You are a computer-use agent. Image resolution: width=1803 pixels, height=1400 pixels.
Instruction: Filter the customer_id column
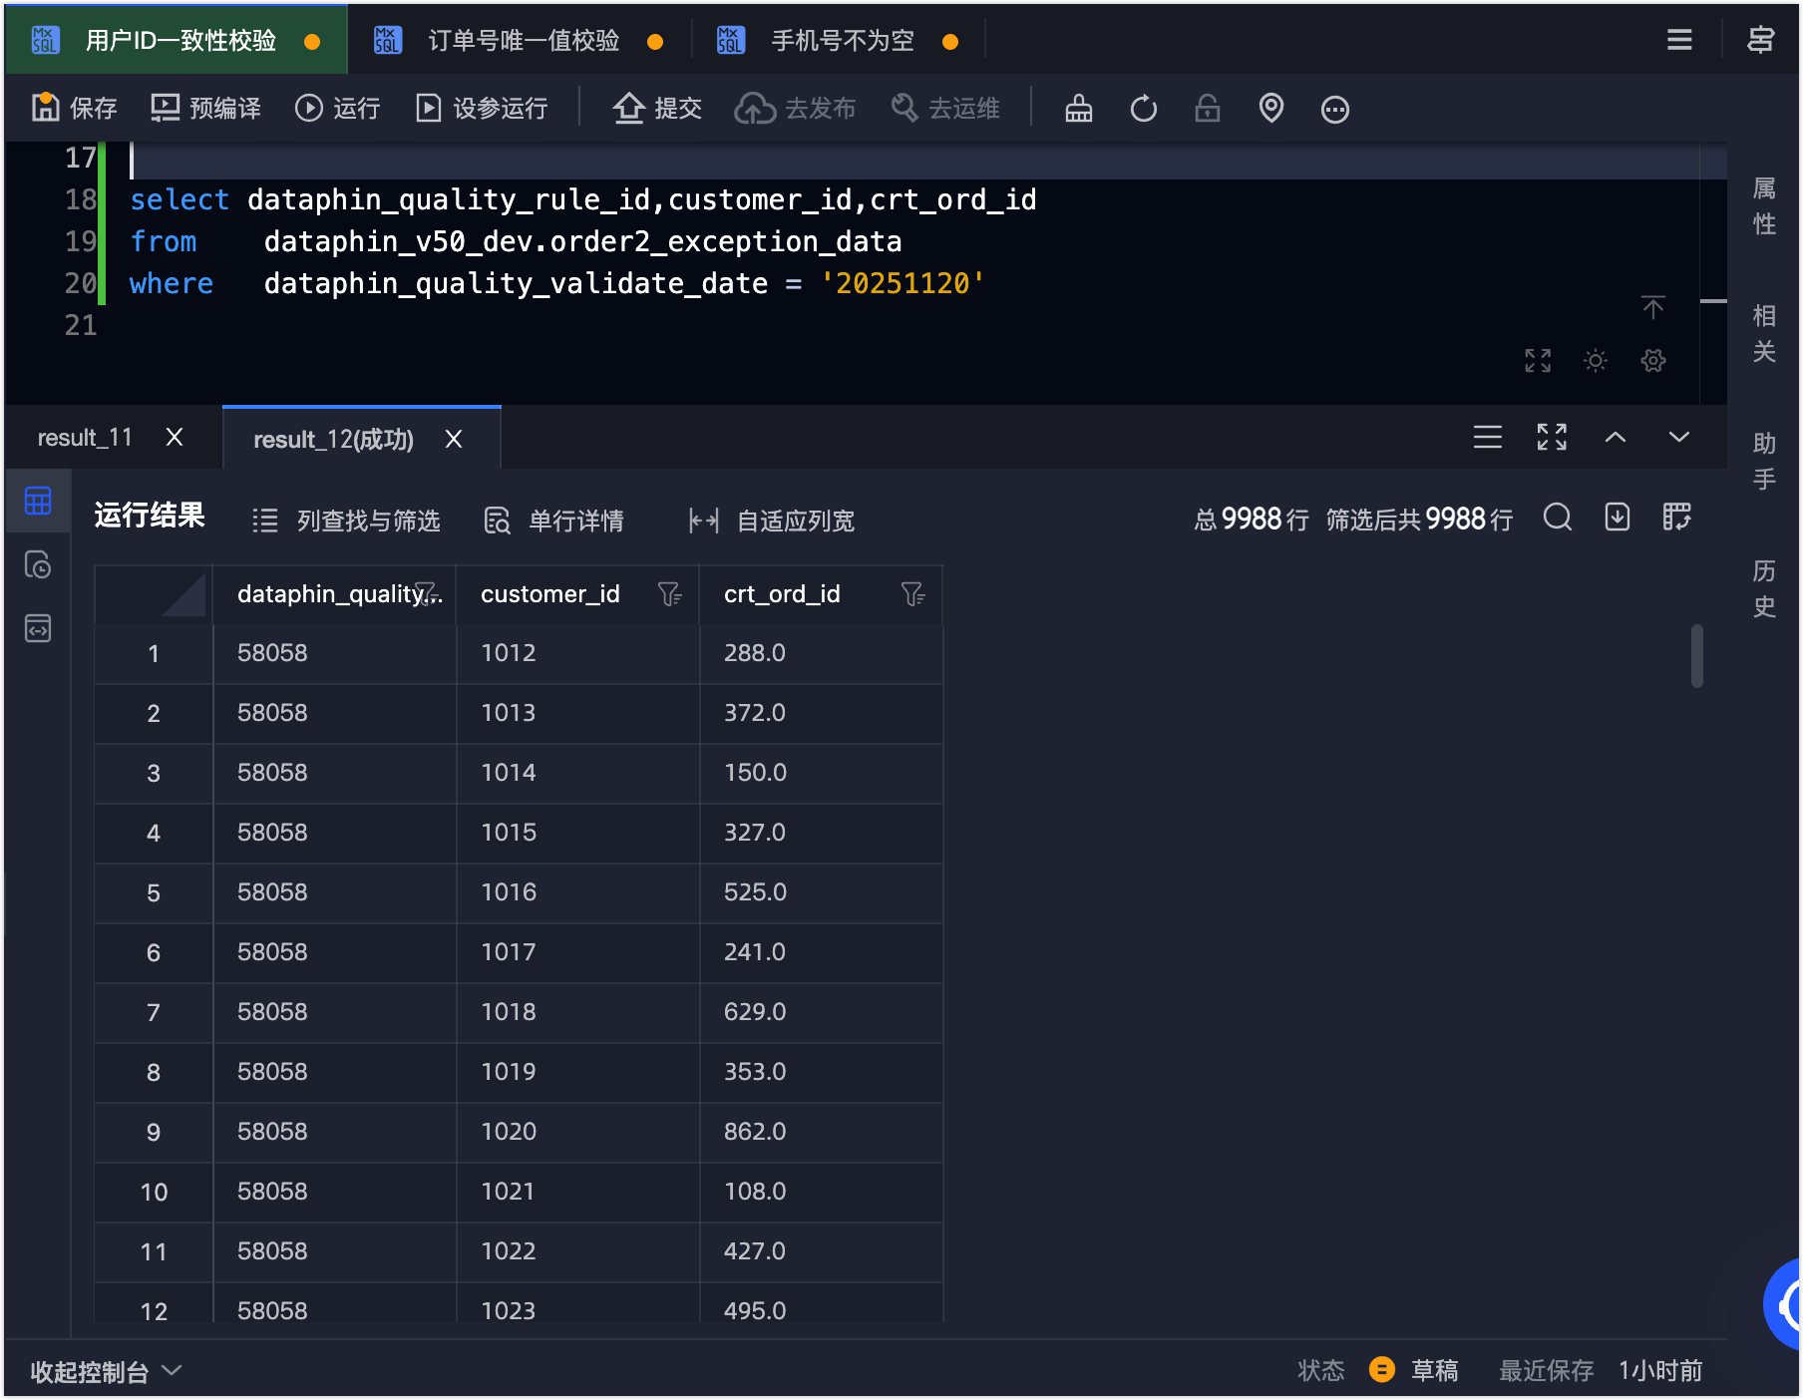(x=670, y=594)
